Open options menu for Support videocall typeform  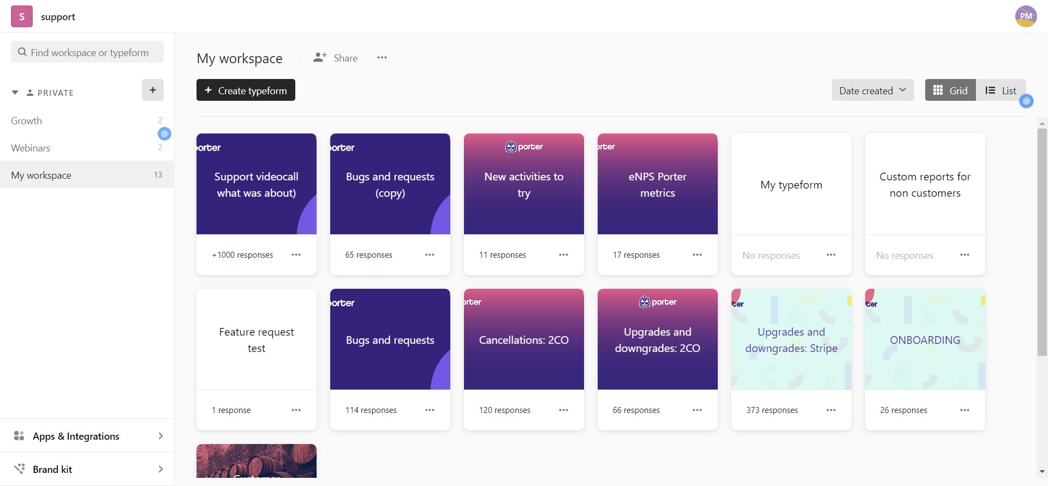(x=296, y=255)
